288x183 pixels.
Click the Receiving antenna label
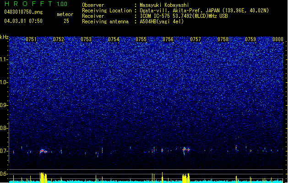pos(105,22)
